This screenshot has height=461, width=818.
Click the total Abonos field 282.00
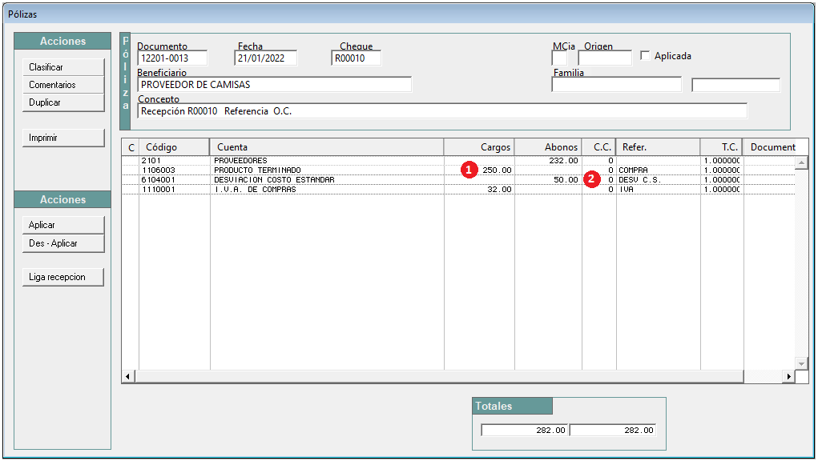[612, 431]
